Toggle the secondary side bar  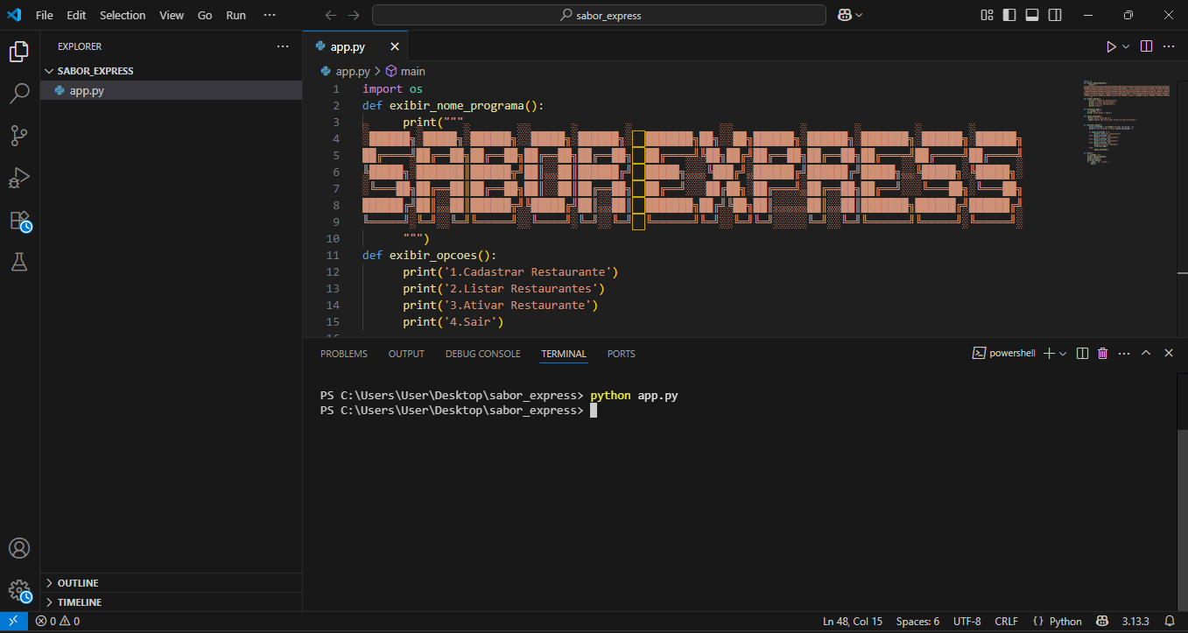(1055, 15)
